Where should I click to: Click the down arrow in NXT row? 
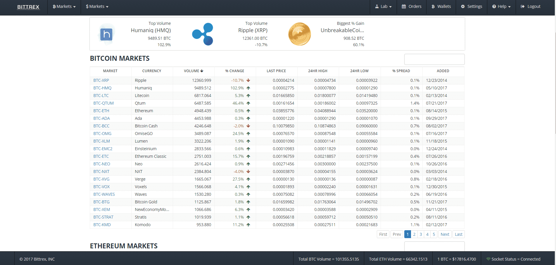[248, 172]
